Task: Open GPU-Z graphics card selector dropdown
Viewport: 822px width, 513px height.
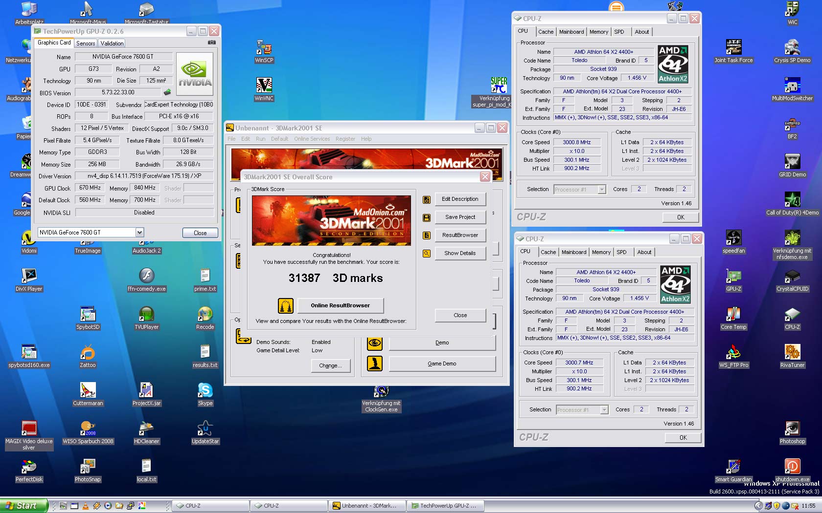Action: [x=139, y=233]
